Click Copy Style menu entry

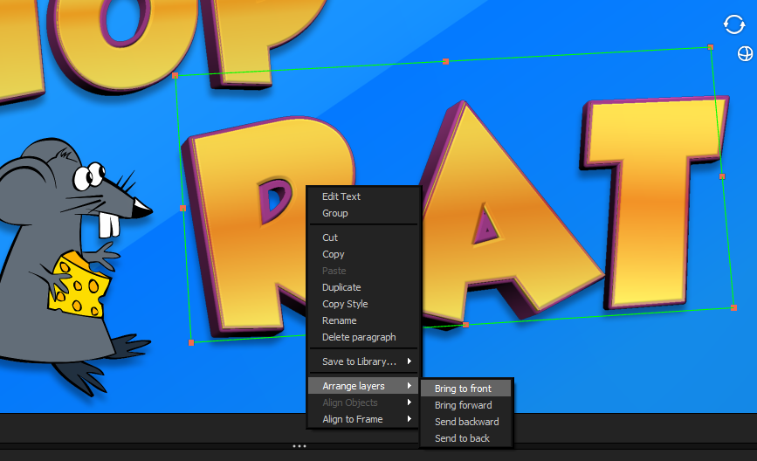tap(345, 304)
